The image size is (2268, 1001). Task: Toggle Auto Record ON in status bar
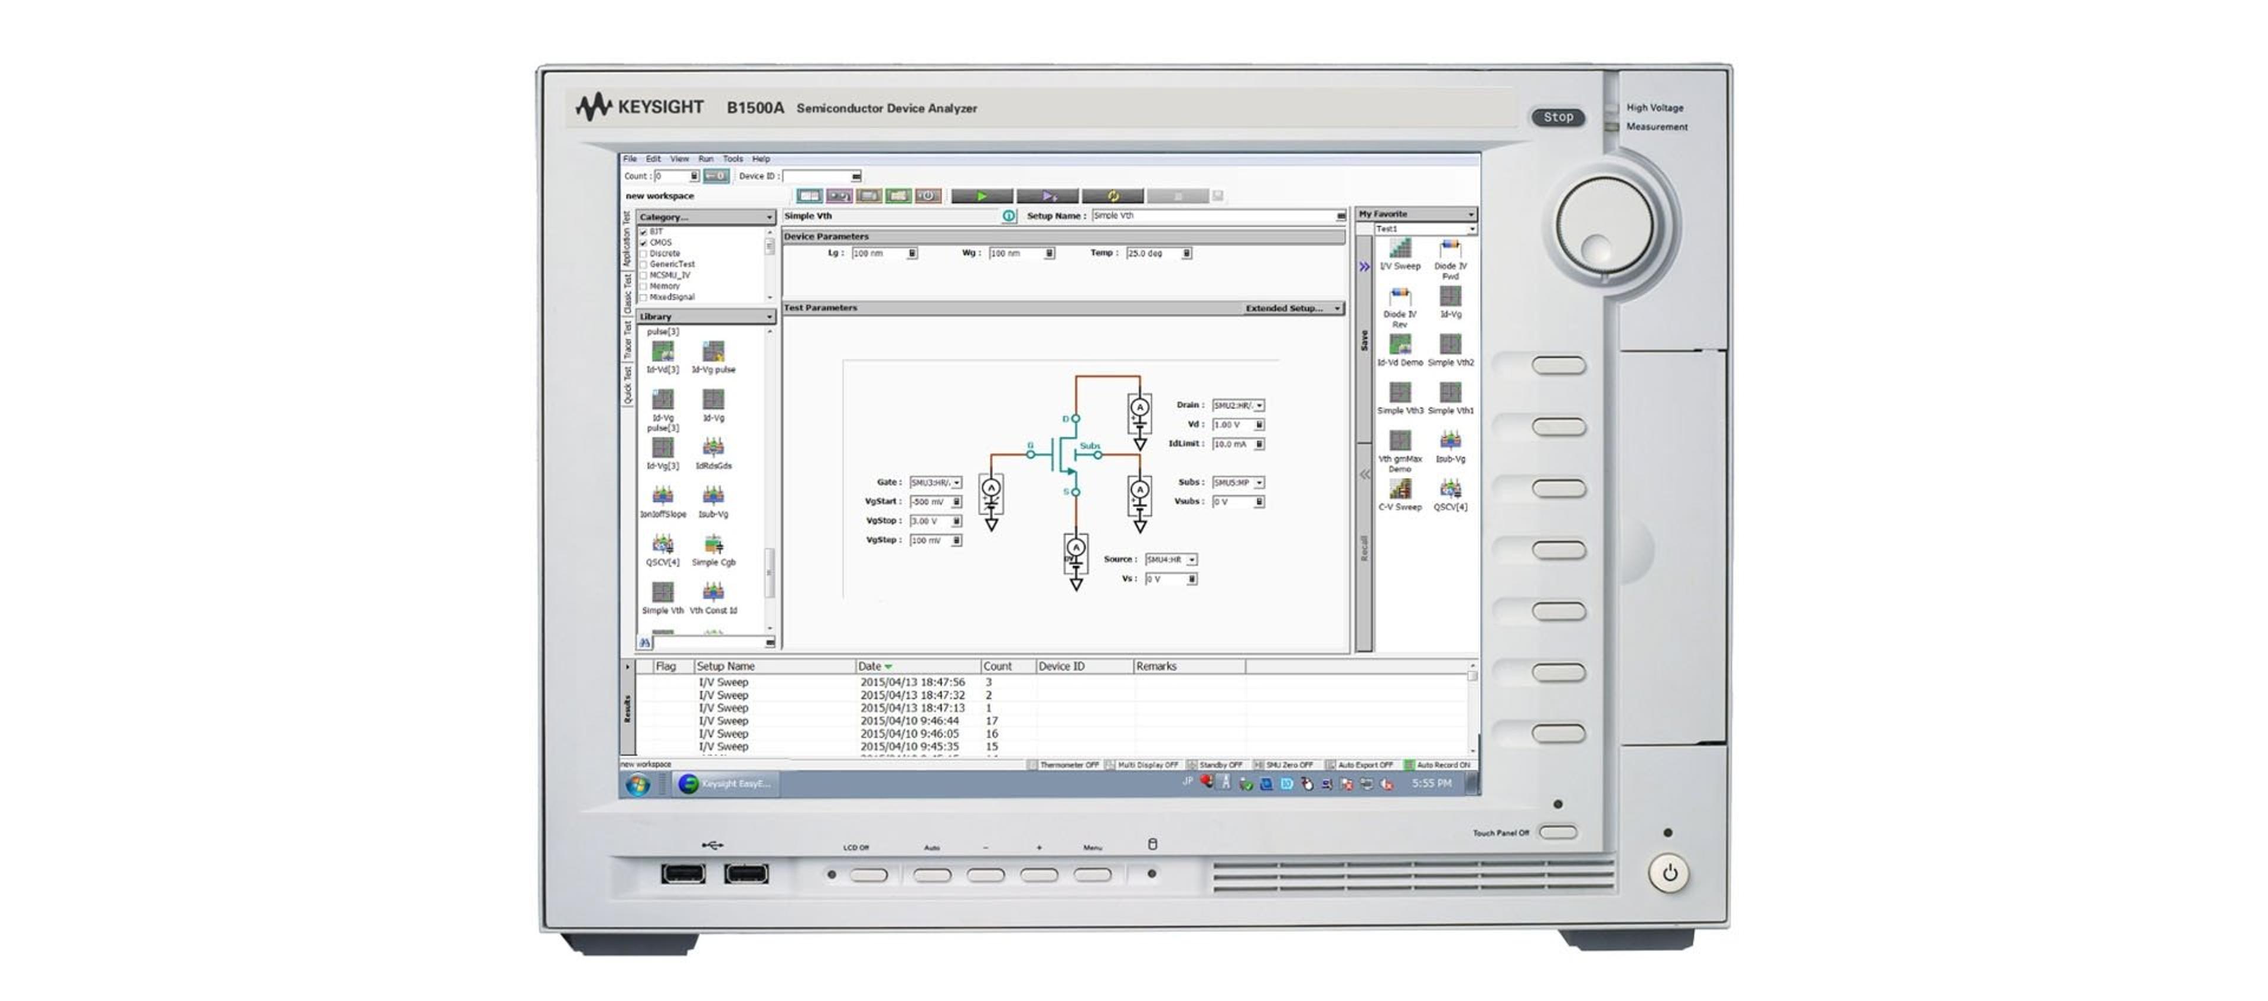[1437, 766]
